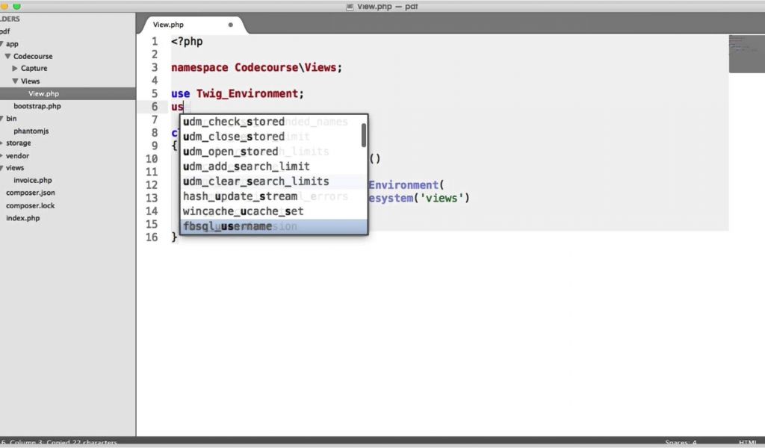Viewport: 765px width, 448px height.
Task: Click 'namespace' keyword on line 3
Action: [199, 68]
